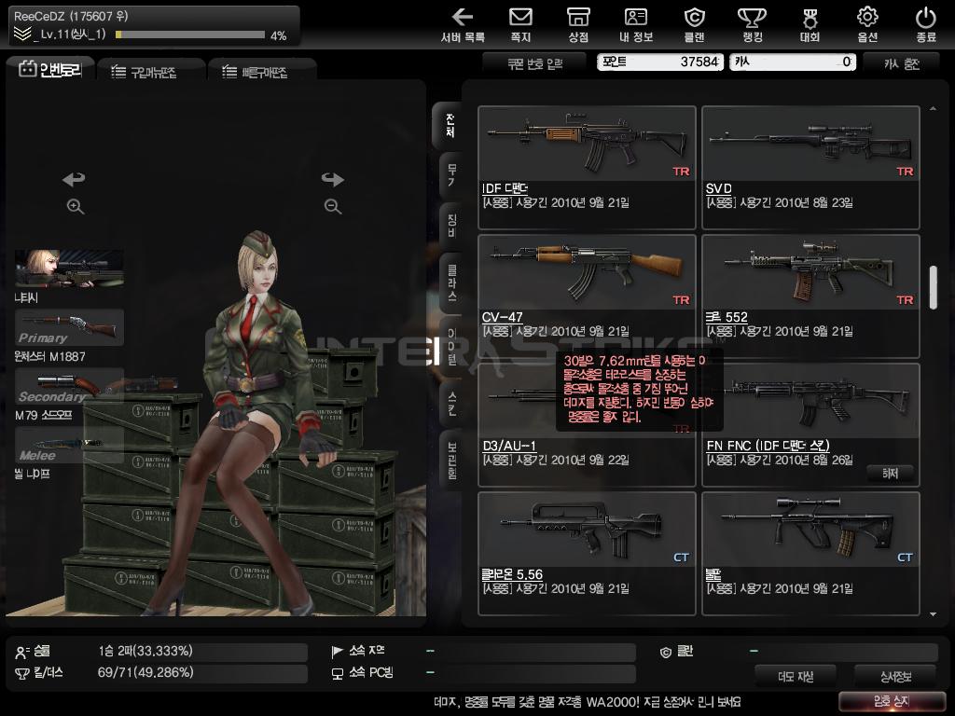Click the 킬/데스 trophy icon
Viewport: 955px width, 716px height.
click(22, 673)
